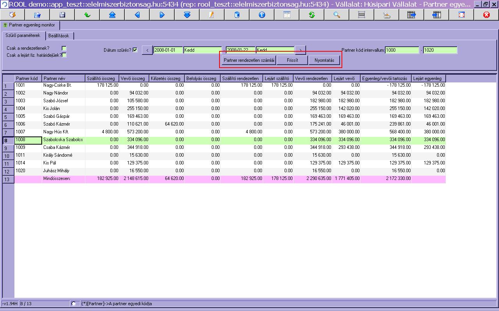Image resolution: width=499 pixels, height=311 pixels.
Task: Click the Nyomtatás button
Action: point(324,60)
